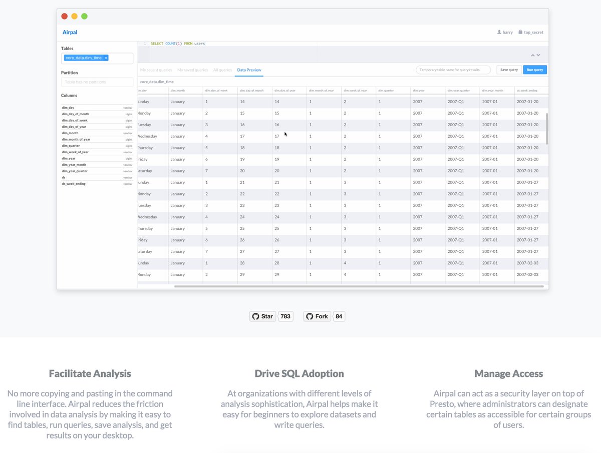Click the Airpal logo link
601x453 pixels.
[70, 33]
